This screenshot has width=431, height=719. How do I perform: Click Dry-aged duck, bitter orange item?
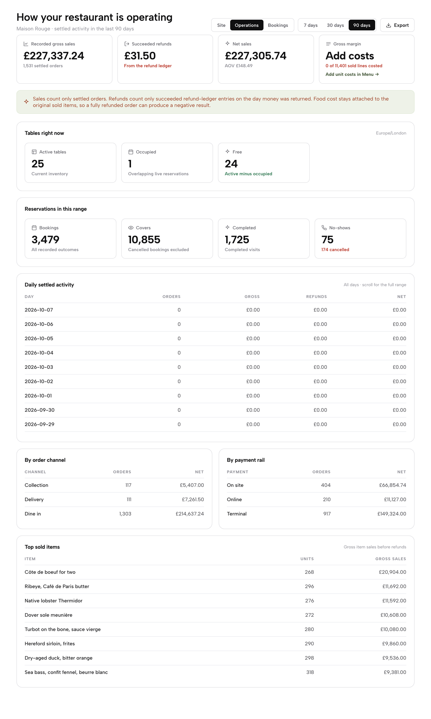click(x=59, y=658)
